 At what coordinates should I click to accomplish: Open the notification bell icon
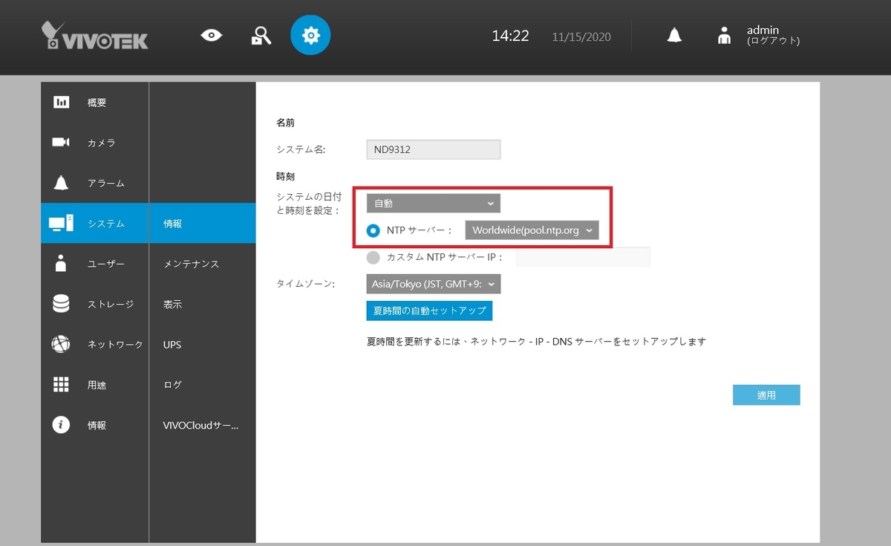coord(673,35)
